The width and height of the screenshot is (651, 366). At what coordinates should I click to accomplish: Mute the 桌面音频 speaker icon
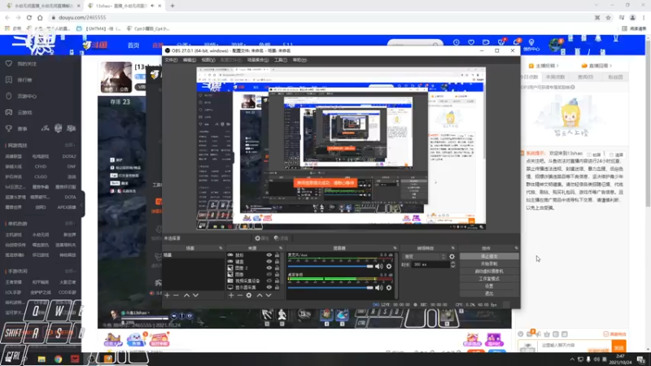pyautogui.click(x=379, y=287)
